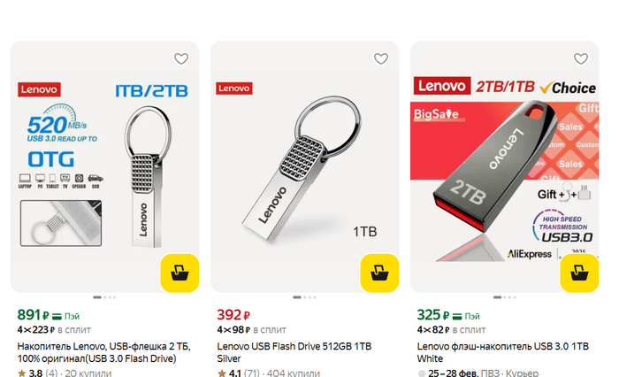Open the 2TB Choice BigSave drive image
Image resolution: width=619 pixels, height=377 pixels.
505,166
